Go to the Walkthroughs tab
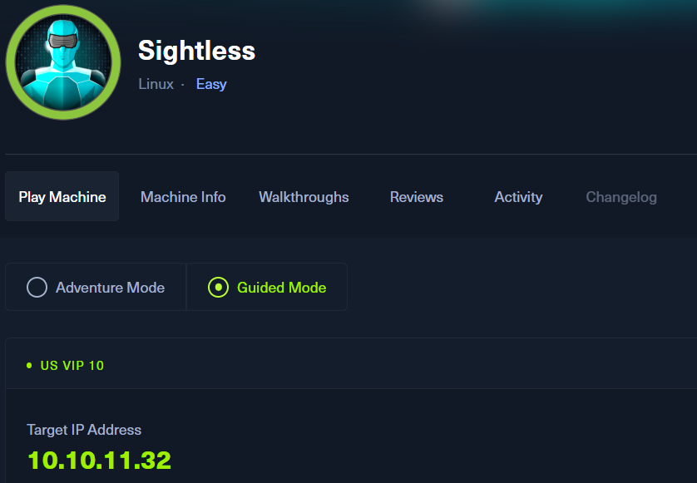This screenshot has height=483, width=697. pyautogui.click(x=304, y=197)
